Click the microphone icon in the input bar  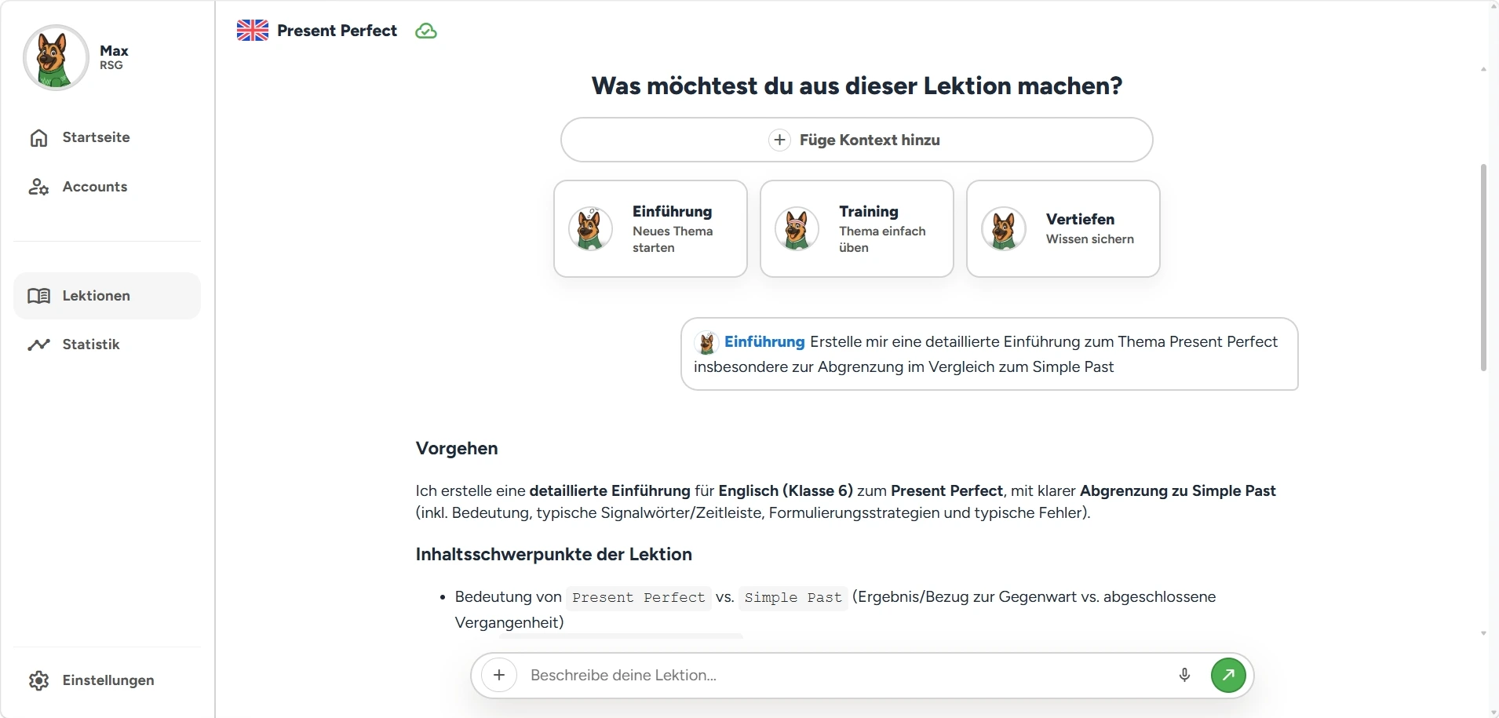[1185, 675]
